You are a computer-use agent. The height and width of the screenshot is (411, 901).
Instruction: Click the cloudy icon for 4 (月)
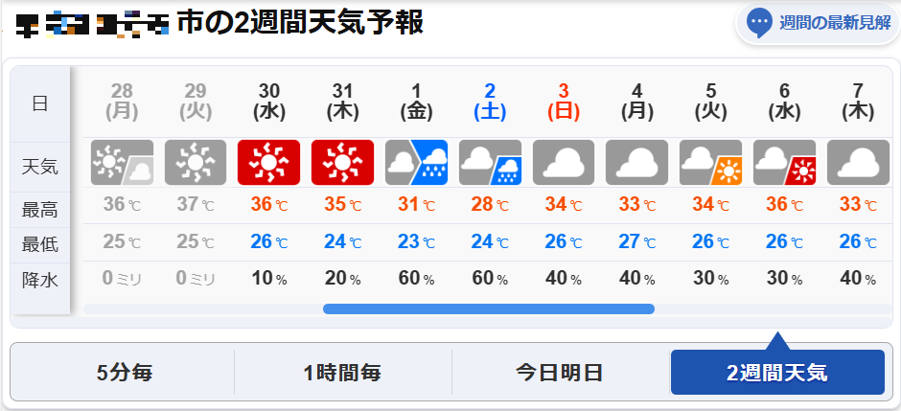click(x=637, y=163)
